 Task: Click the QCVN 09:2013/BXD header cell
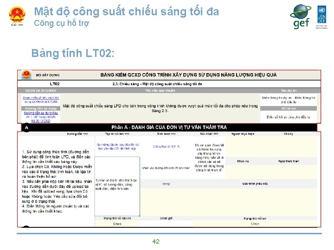point(41,91)
